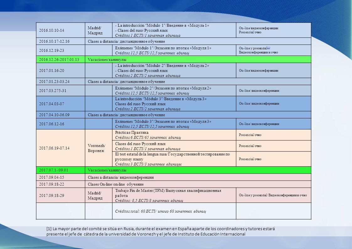Select the date 2017.03.275-31
Viewport: 352px width, 249px height.
pyautogui.click(x=53, y=90)
